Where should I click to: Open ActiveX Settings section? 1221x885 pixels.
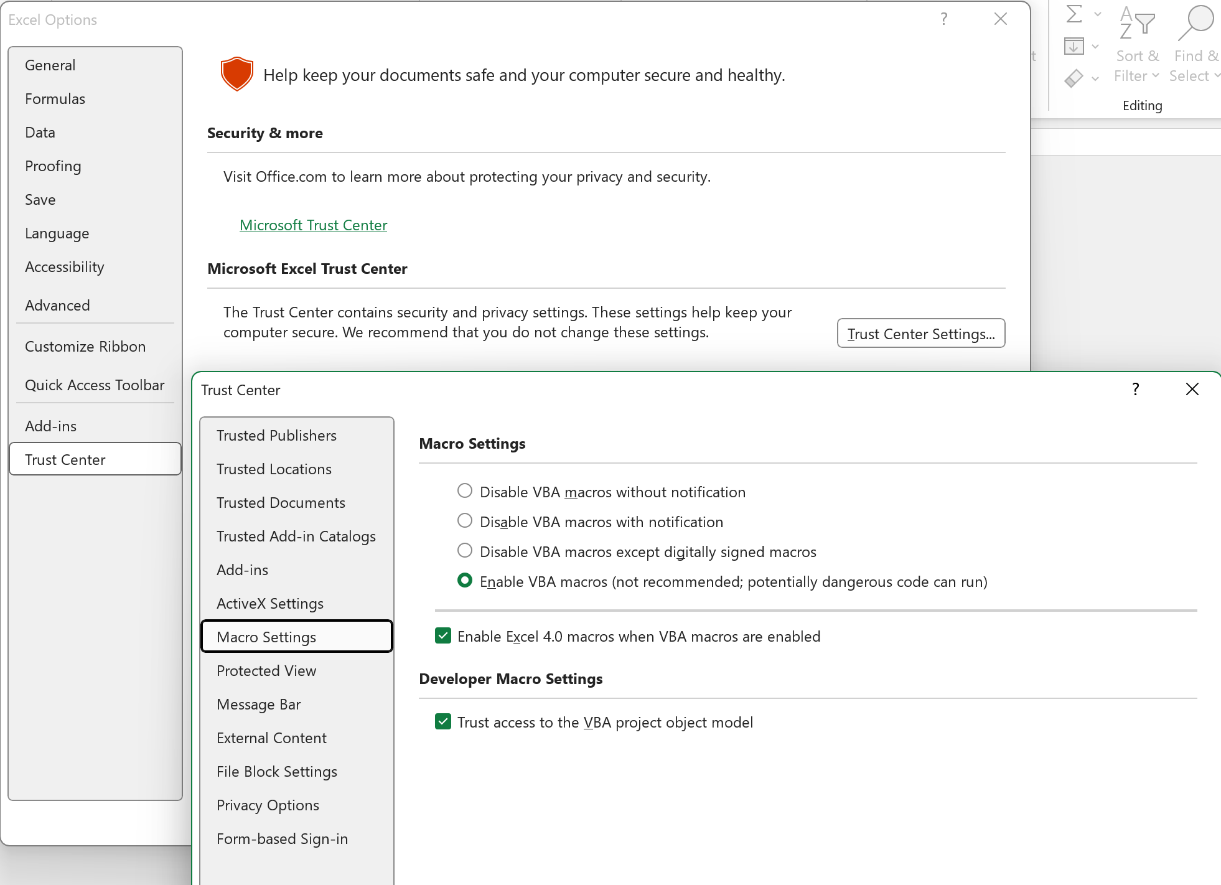(x=297, y=604)
